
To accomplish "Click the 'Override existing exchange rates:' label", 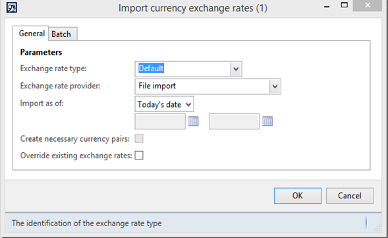I will pos(76,156).
